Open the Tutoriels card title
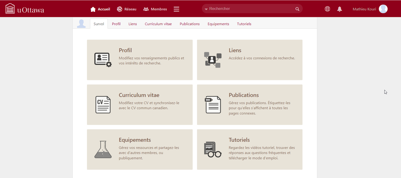This screenshot has height=178, width=401. (239, 140)
